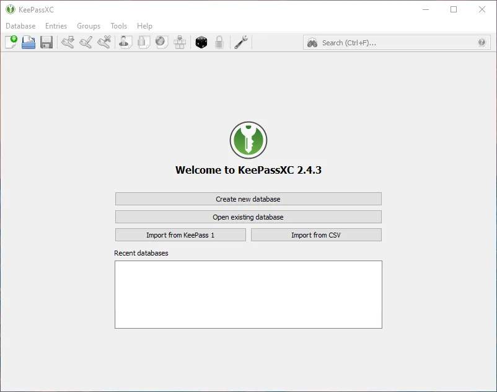Click the Copy password clipboard icon

pyautogui.click(x=144, y=42)
